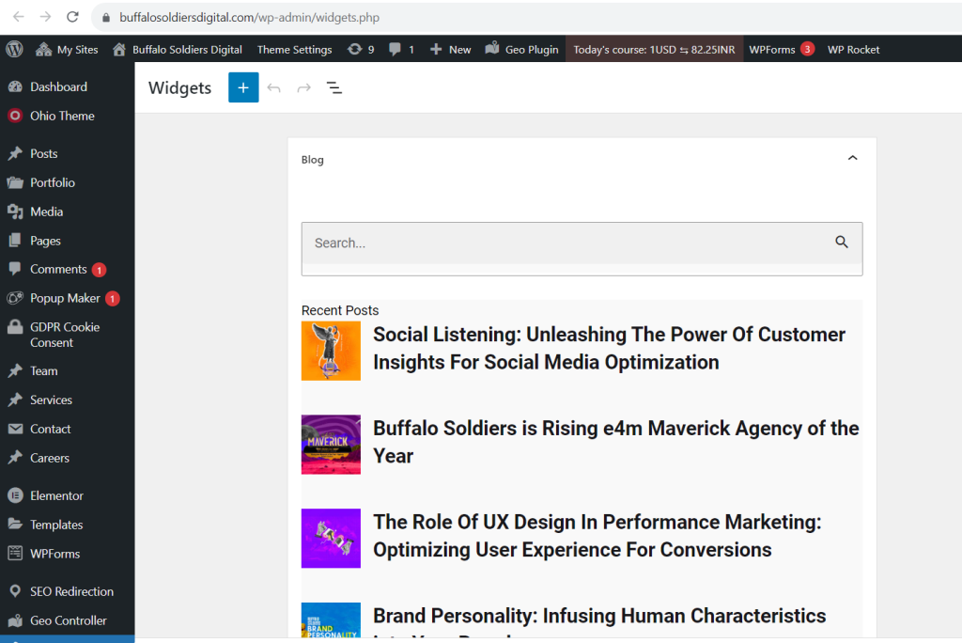
Task: Click the search magnifier icon
Action: tap(842, 242)
